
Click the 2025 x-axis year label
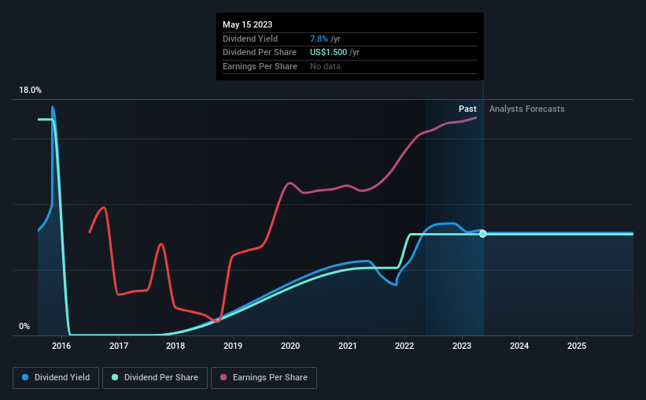(577, 346)
